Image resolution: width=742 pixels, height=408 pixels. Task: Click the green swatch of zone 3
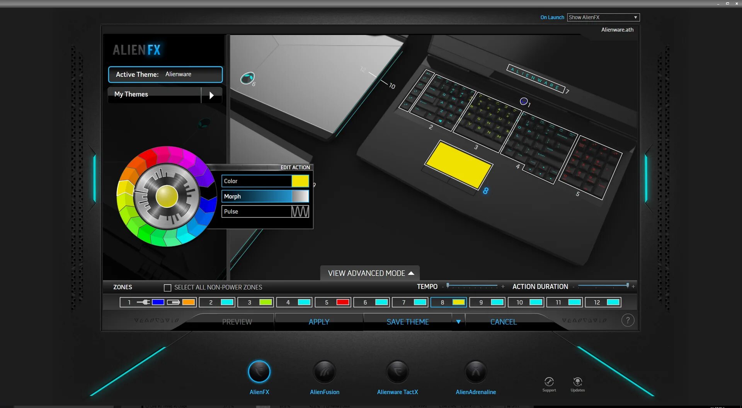(265, 302)
